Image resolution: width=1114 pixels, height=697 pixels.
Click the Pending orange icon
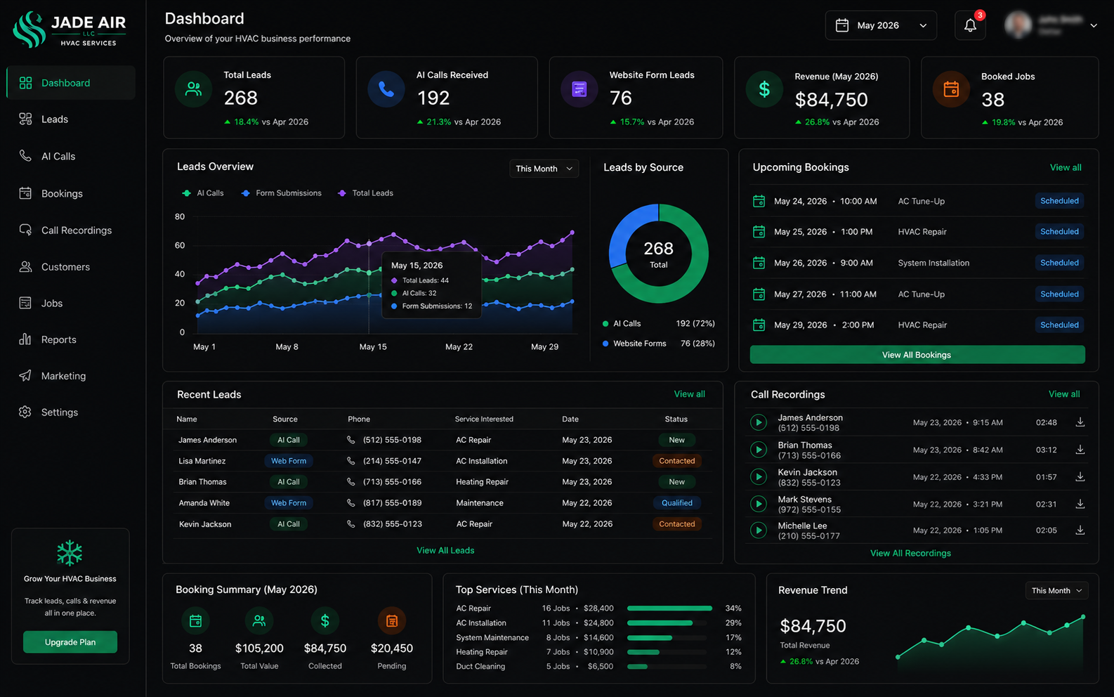tap(392, 620)
